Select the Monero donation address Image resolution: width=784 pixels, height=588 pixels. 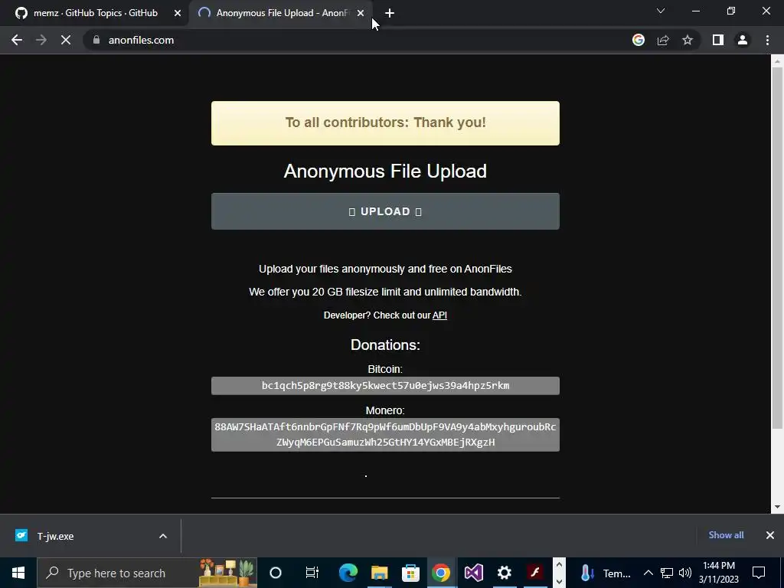(385, 435)
